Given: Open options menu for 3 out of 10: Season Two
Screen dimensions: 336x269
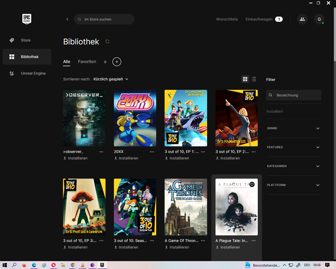Looking at the screenshot, I should (x=152, y=241).
